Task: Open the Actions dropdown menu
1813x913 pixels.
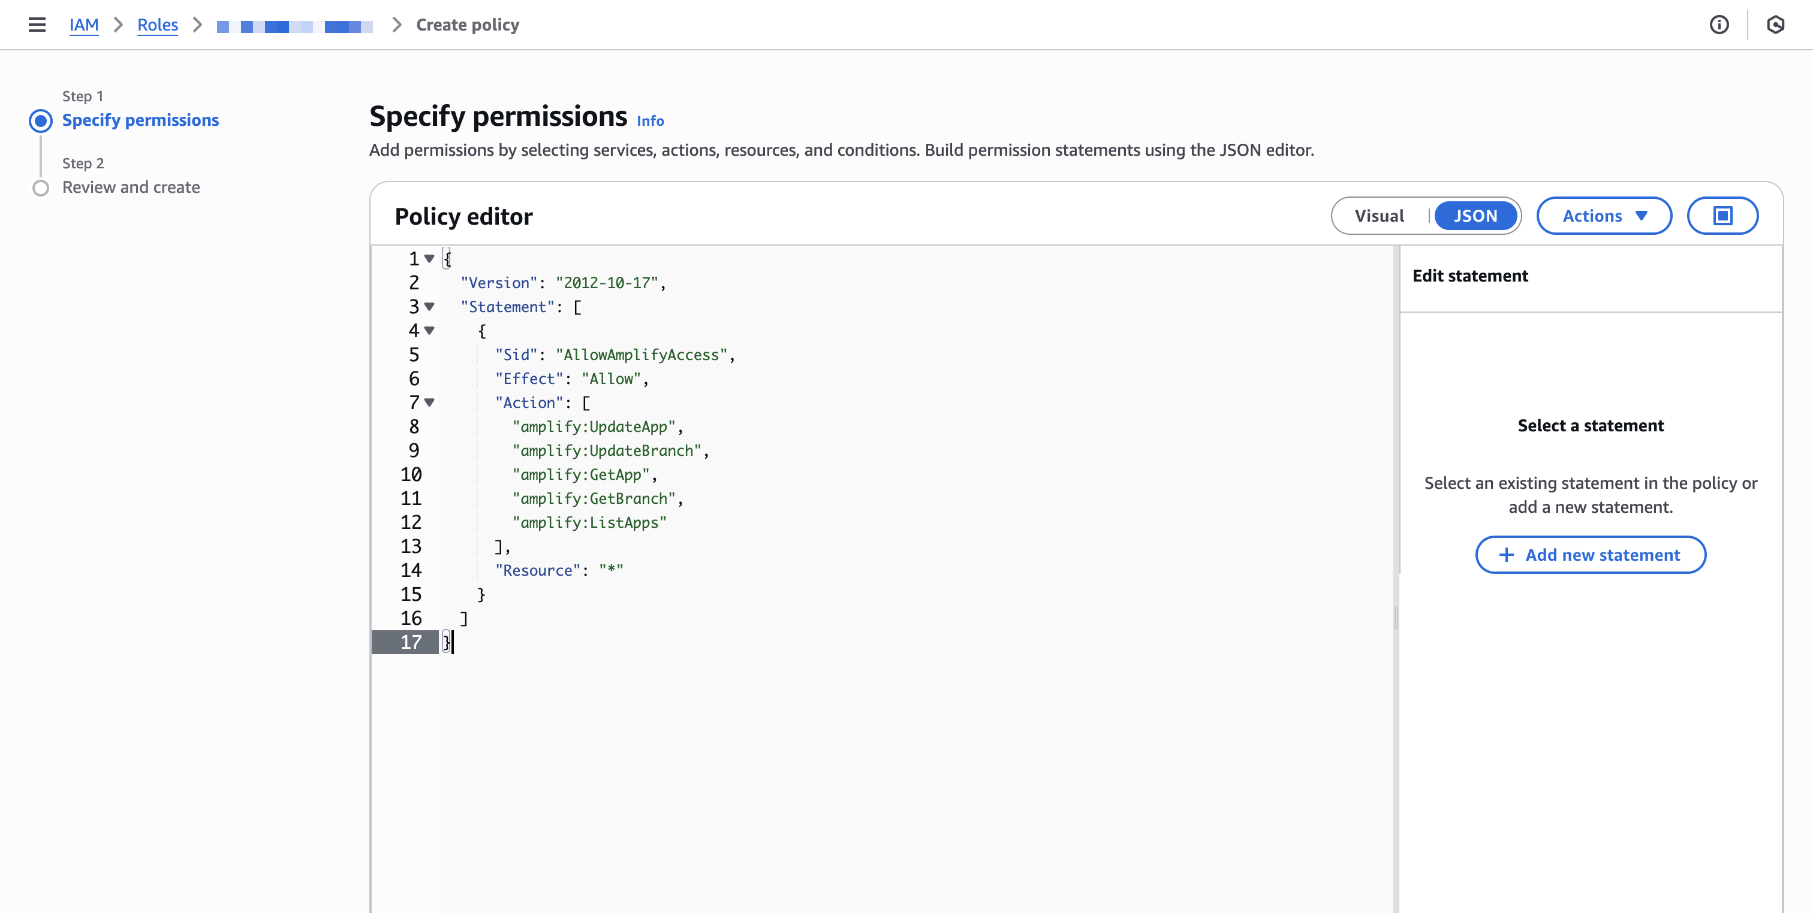Action: point(1604,215)
